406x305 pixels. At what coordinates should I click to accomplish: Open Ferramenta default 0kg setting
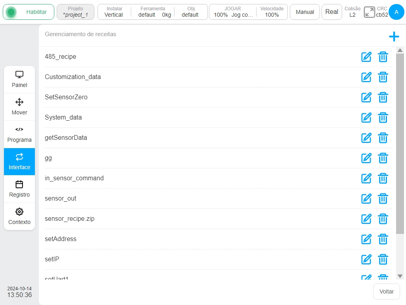tap(153, 12)
